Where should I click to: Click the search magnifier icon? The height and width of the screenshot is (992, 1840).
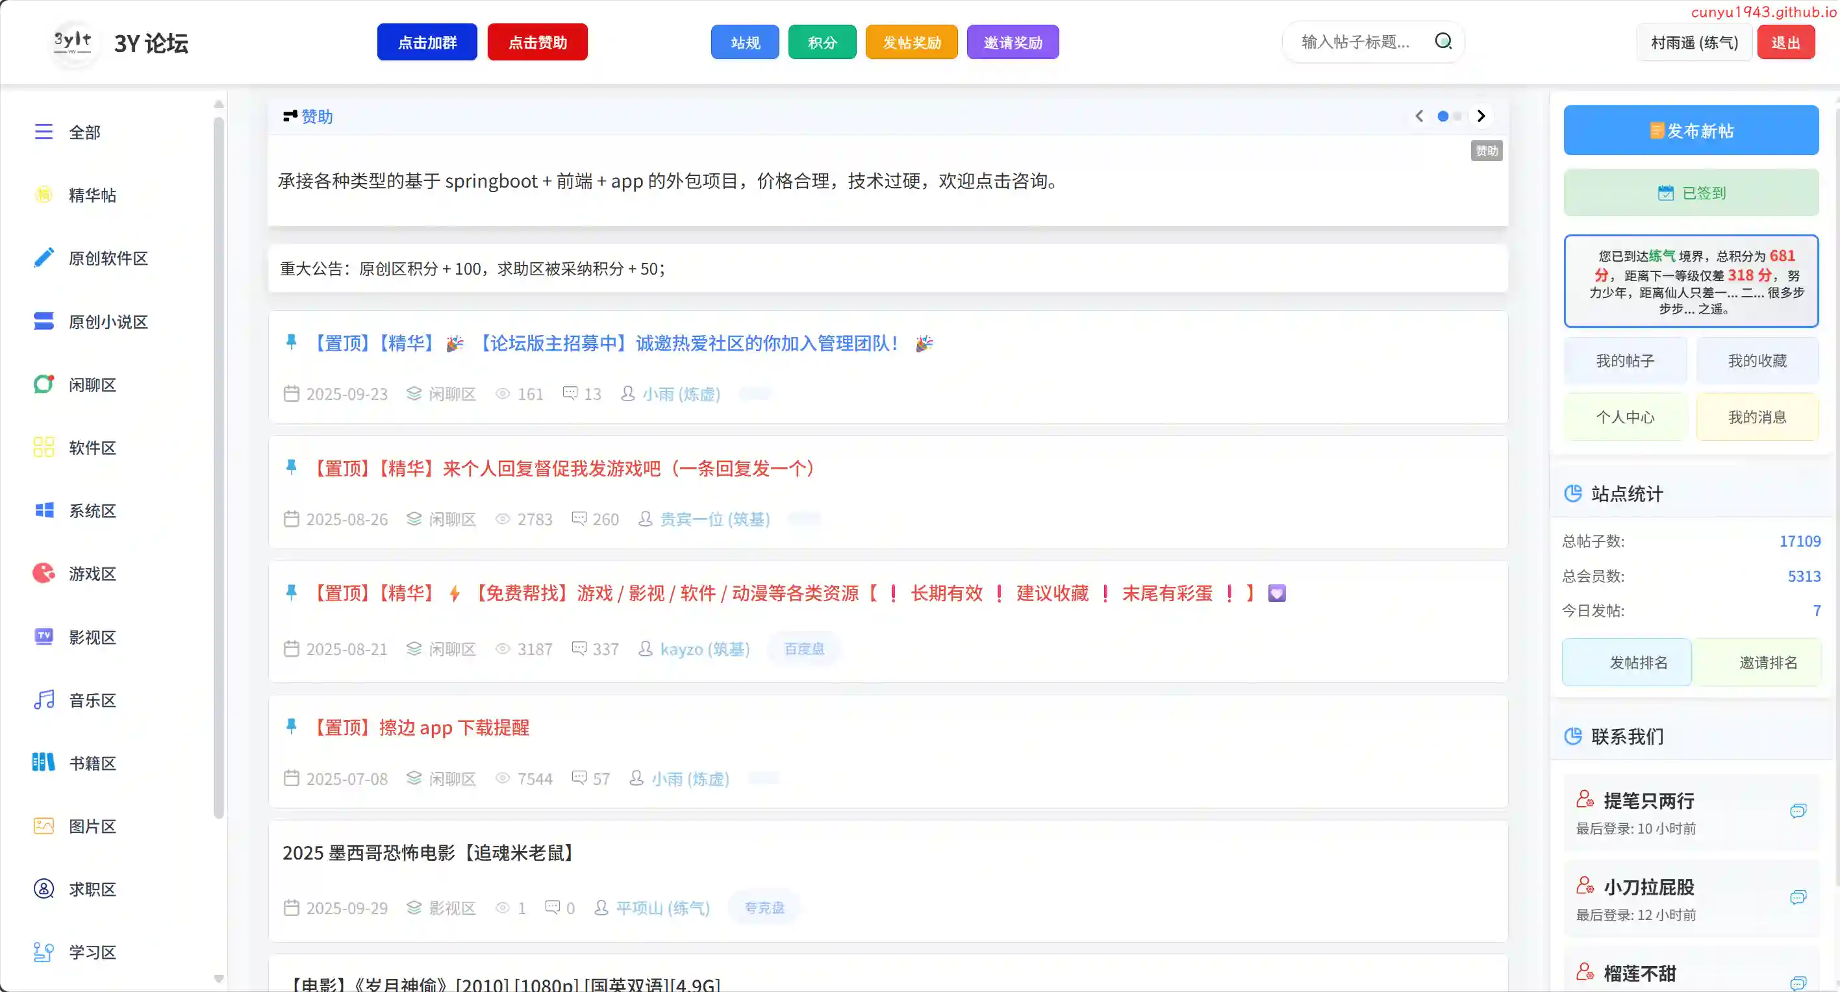click(1443, 42)
